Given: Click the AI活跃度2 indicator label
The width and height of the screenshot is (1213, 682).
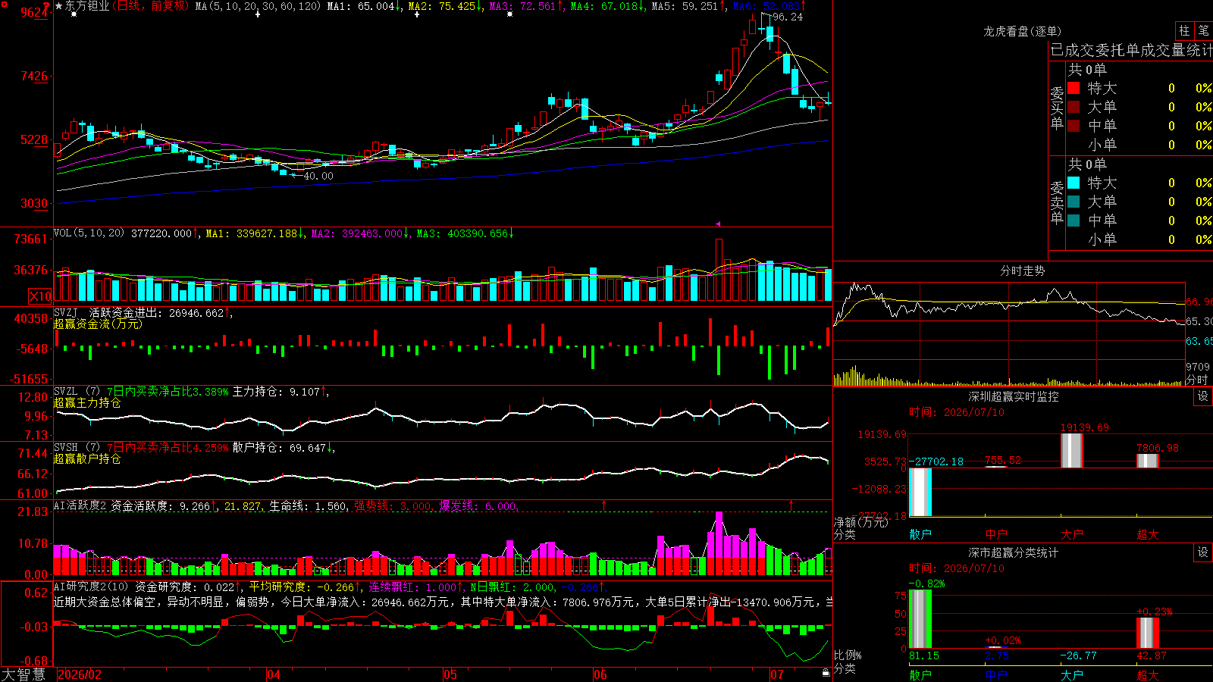Looking at the screenshot, I should click(x=80, y=506).
